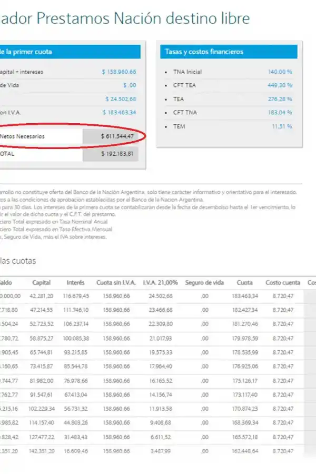The width and height of the screenshot is (316, 474).
Task: Select the $ 158.960.66 capital plus interest amount
Action: 119,72
